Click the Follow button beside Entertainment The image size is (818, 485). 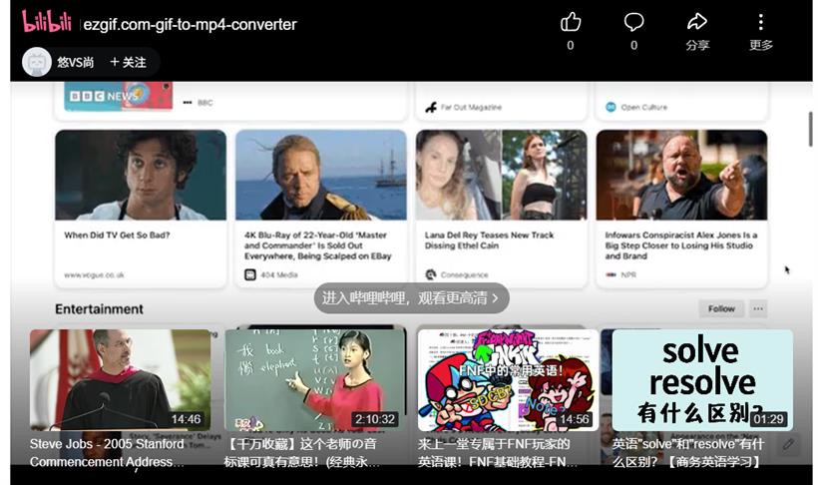721,308
